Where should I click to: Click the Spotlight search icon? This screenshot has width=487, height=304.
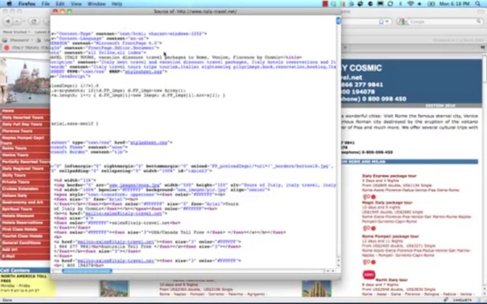478,4
